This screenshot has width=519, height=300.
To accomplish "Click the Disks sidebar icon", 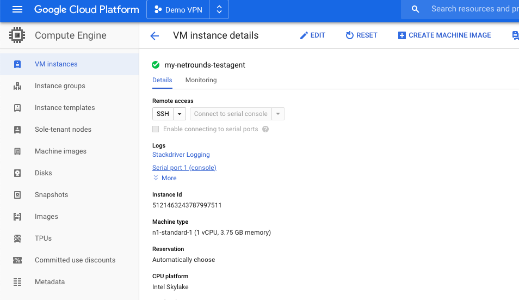I will (17, 173).
